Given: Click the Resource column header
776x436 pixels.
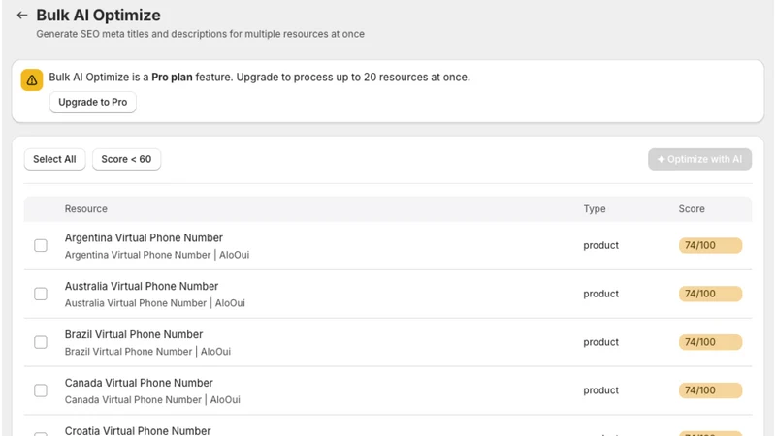Looking at the screenshot, I should [86, 209].
